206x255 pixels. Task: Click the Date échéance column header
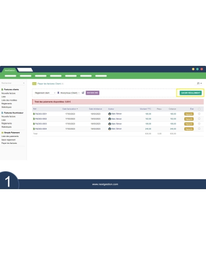click(95, 109)
